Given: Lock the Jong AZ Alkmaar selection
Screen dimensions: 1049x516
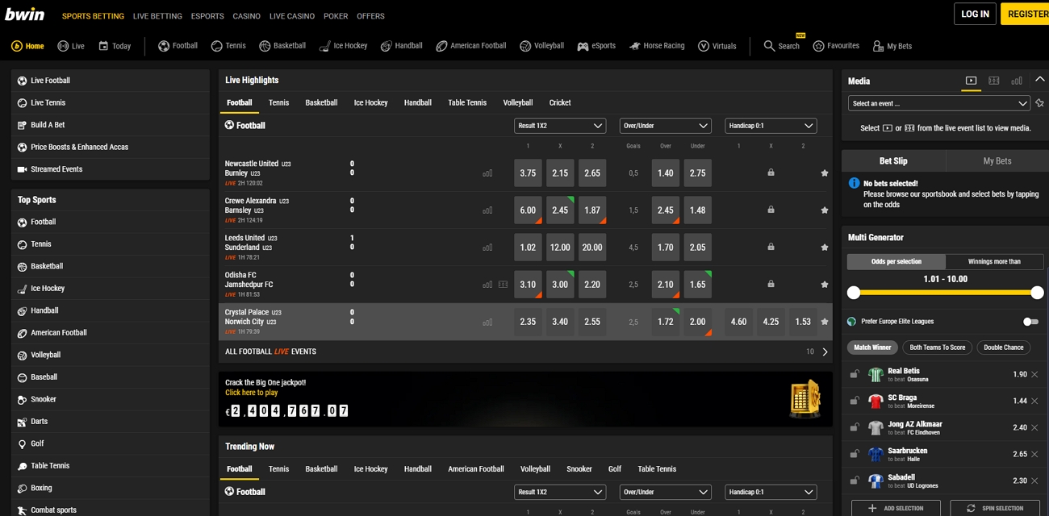Looking at the screenshot, I should tap(855, 427).
